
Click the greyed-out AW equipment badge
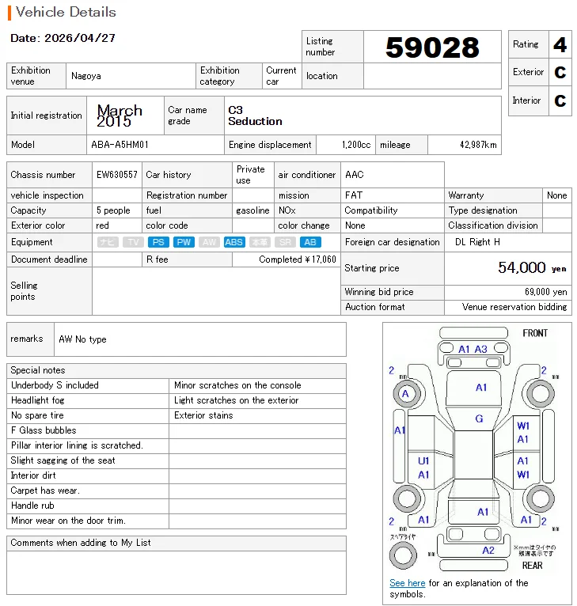[209, 242]
